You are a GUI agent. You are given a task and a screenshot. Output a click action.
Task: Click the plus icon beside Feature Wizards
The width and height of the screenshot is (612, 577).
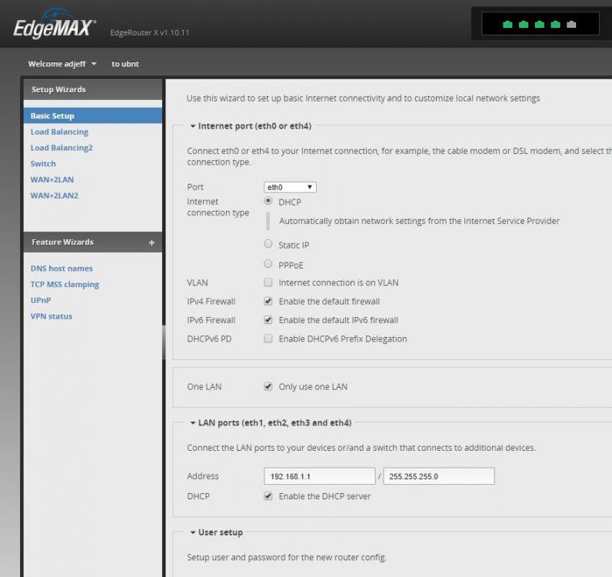pos(151,242)
